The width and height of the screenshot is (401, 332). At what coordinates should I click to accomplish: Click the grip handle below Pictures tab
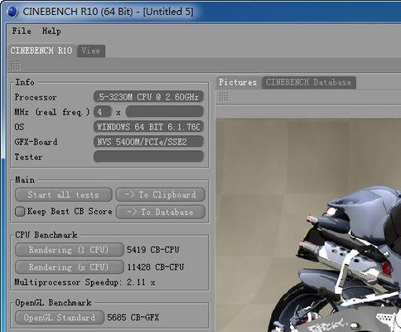pyautogui.click(x=224, y=96)
